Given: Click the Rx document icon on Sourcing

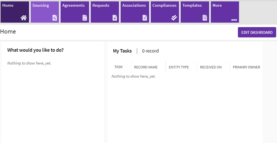Looking at the screenshot, I should tap(55, 18).
